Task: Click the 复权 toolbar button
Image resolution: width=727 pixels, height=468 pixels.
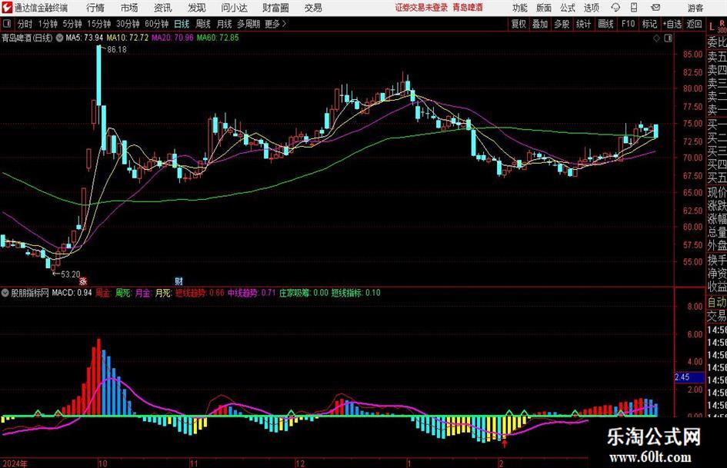Action: coord(519,24)
